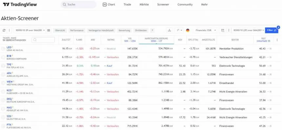Open the TPE ticker link
Image resolution: width=282 pixels, height=130 pixels.
(9, 64)
